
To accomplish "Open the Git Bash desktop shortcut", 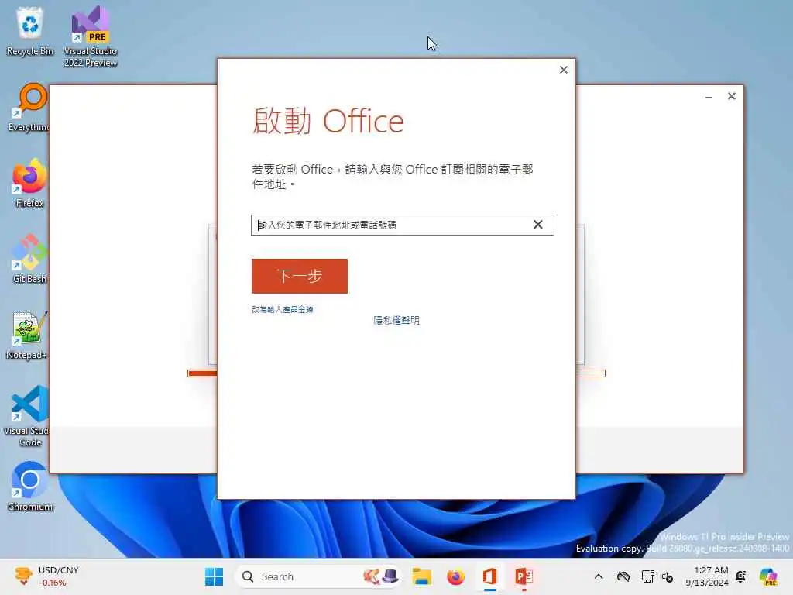I will click(29, 259).
